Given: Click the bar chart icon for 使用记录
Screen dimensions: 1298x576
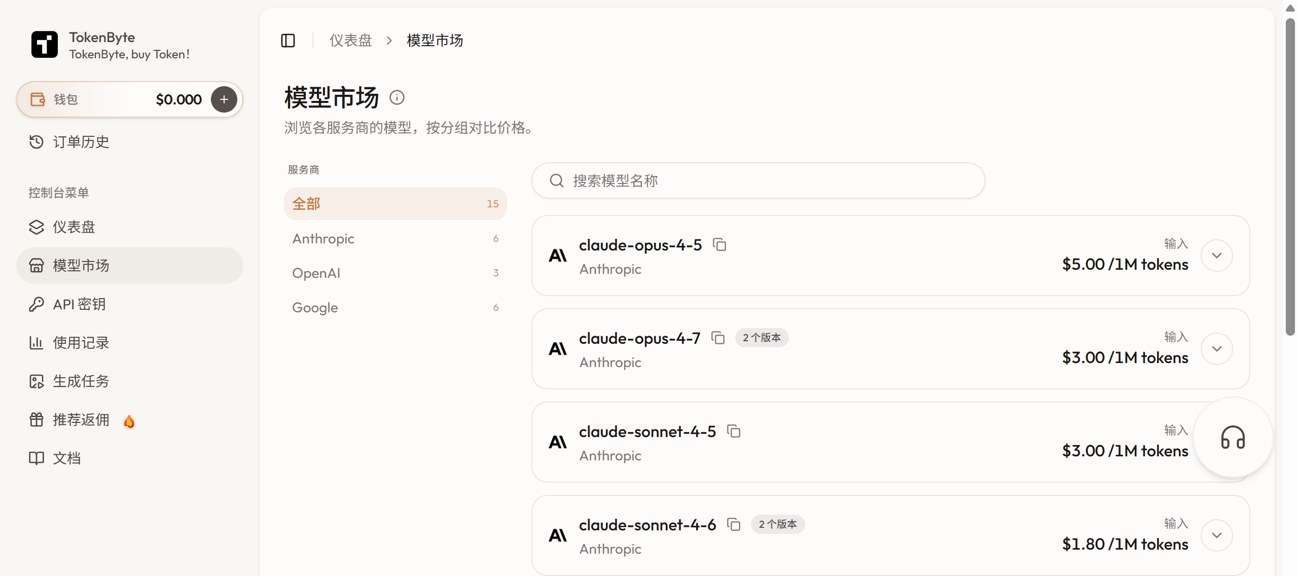Looking at the screenshot, I should pos(37,343).
